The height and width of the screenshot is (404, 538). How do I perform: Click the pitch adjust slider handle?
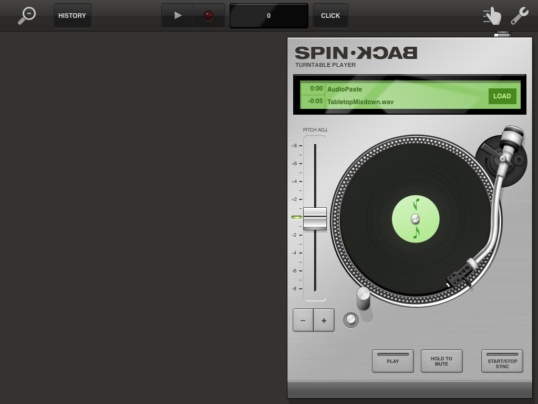tap(315, 218)
